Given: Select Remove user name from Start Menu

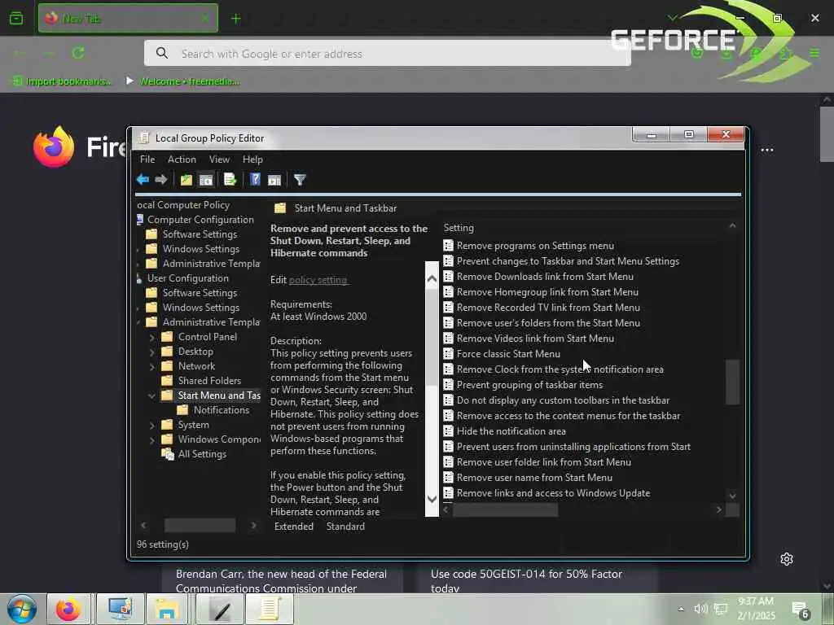Looking at the screenshot, I should click(534, 478).
